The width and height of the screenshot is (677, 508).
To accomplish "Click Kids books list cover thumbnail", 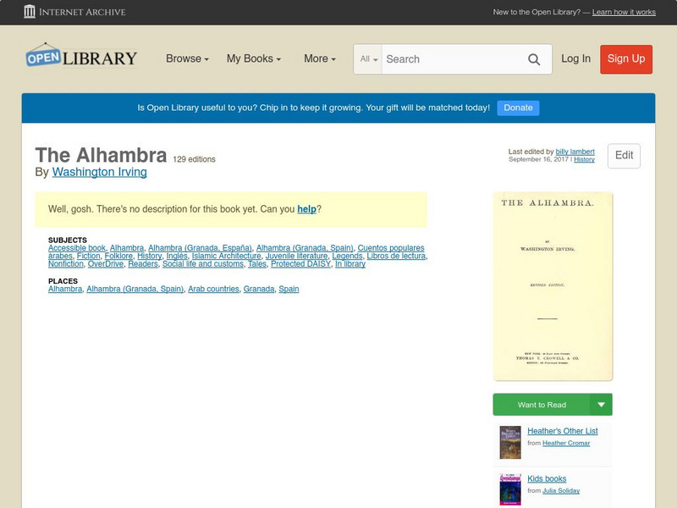I will click(x=510, y=490).
